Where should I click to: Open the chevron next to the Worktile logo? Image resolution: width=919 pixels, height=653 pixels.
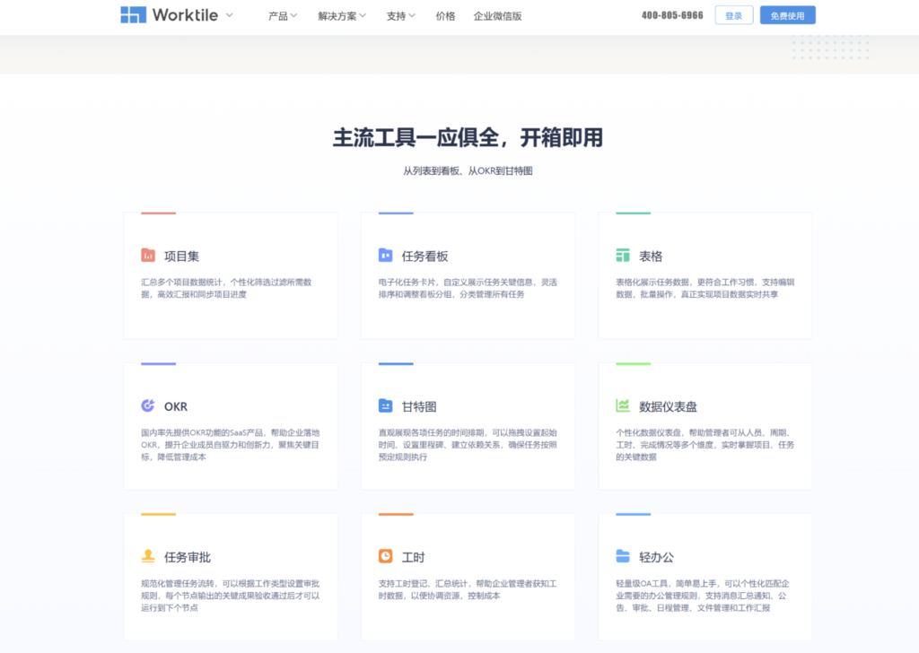[228, 16]
